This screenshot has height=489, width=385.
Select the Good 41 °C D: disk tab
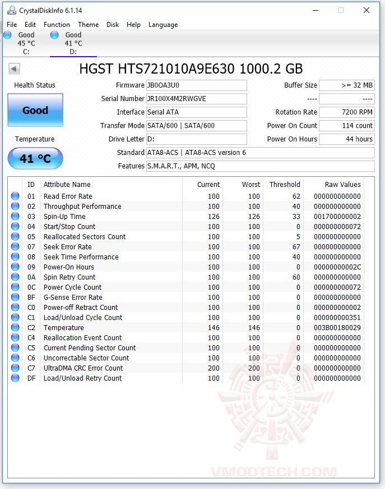(73, 43)
